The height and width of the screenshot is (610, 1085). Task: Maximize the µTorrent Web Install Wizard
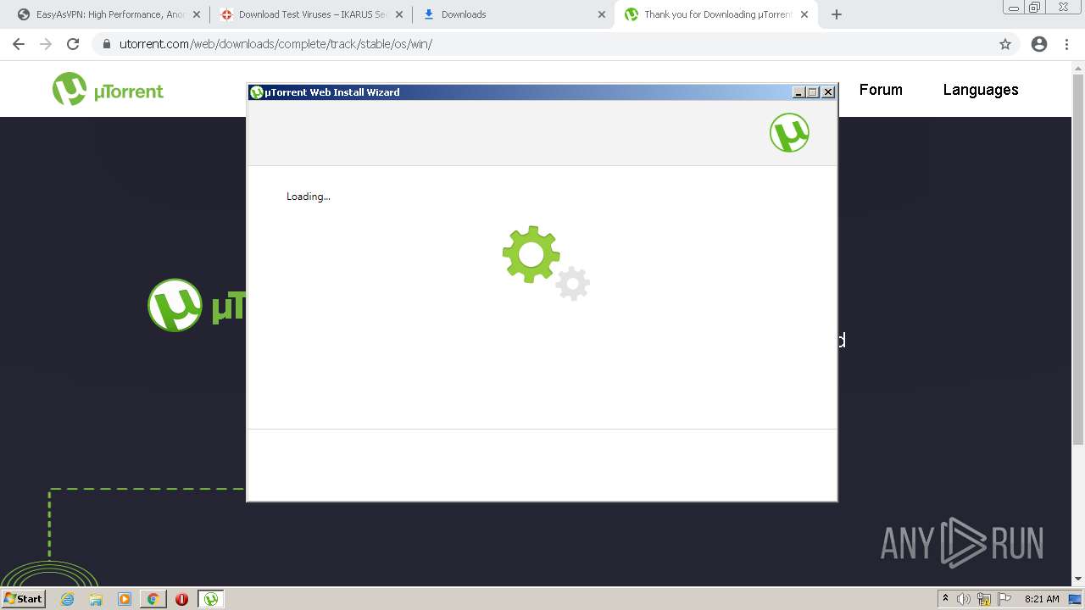tap(813, 92)
